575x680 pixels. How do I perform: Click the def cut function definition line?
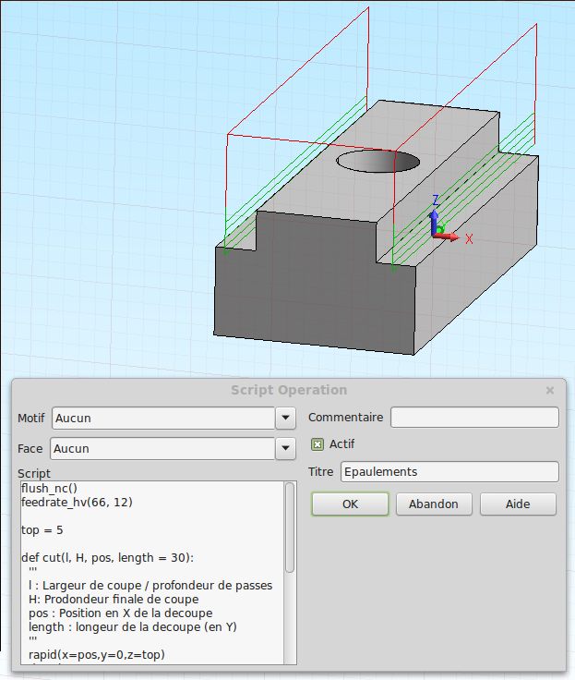[107, 557]
